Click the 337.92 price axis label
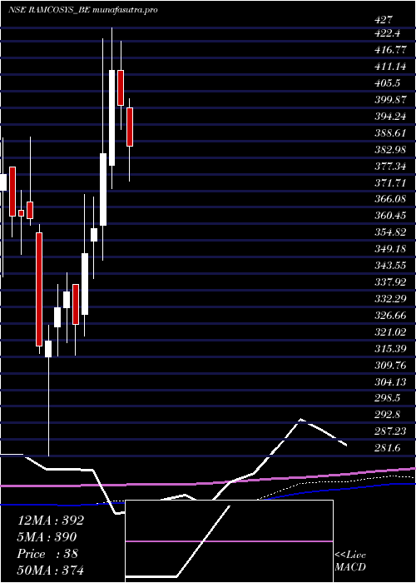 (389, 282)
